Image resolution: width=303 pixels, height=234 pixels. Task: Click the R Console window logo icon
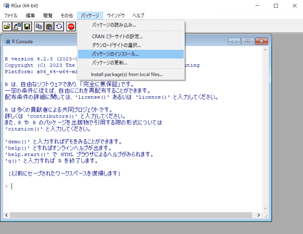point(7,41)
